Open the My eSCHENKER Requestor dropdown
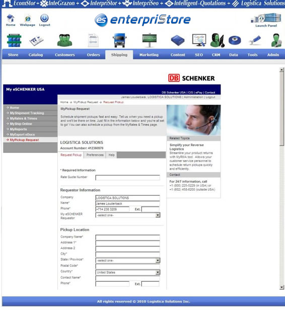The width and height of the screenshot is (285, 312). click(x=128, y=215)
